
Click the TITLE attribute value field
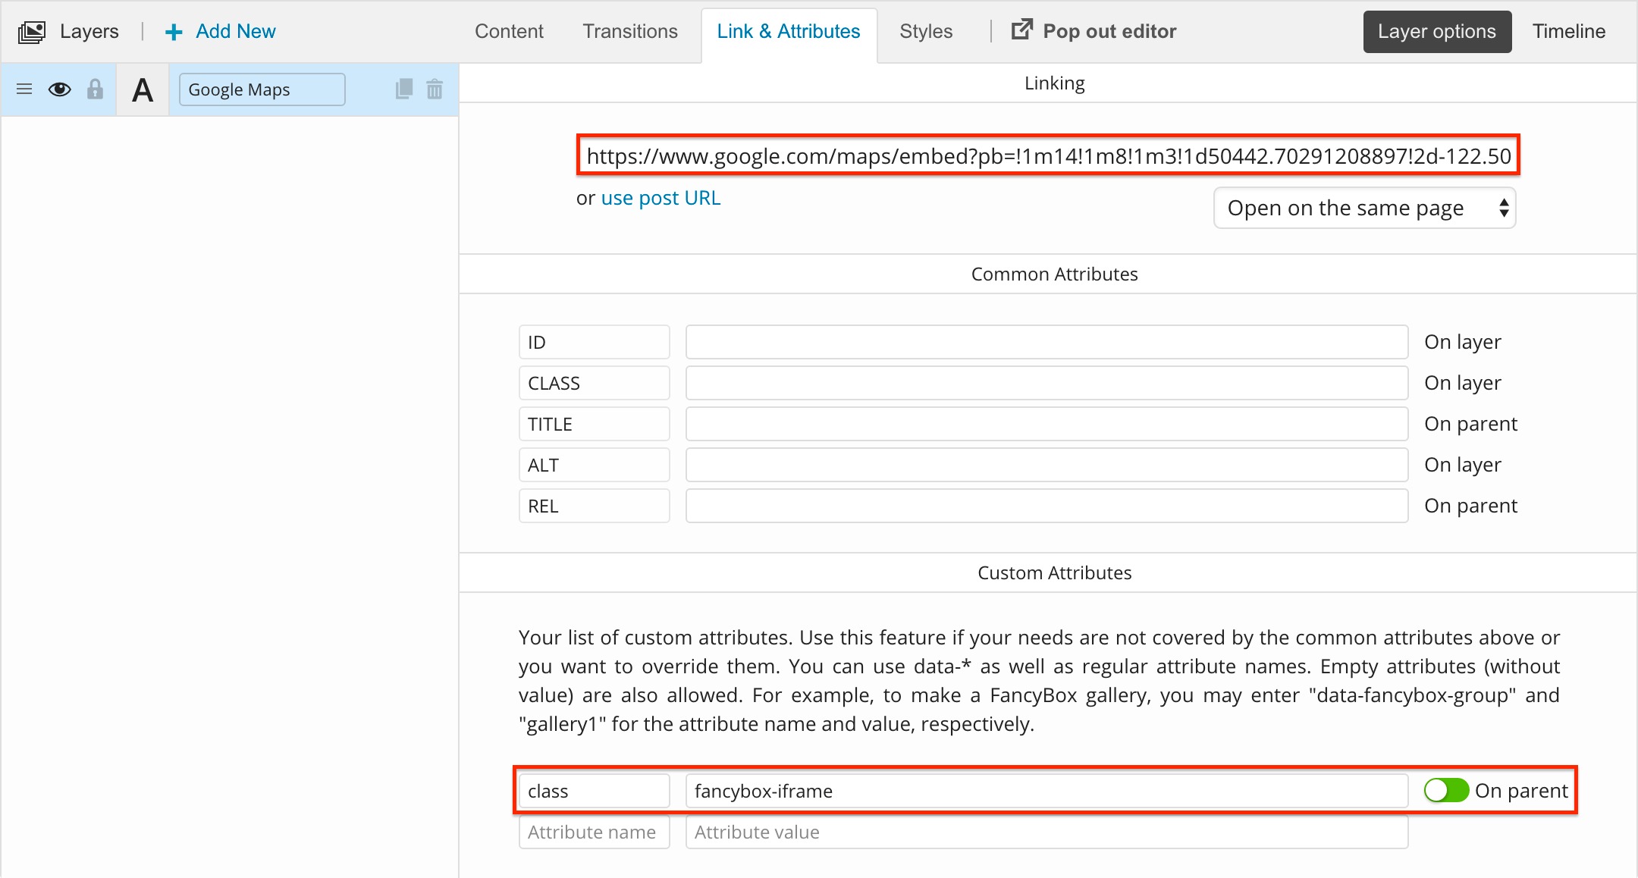point(1046,424)
